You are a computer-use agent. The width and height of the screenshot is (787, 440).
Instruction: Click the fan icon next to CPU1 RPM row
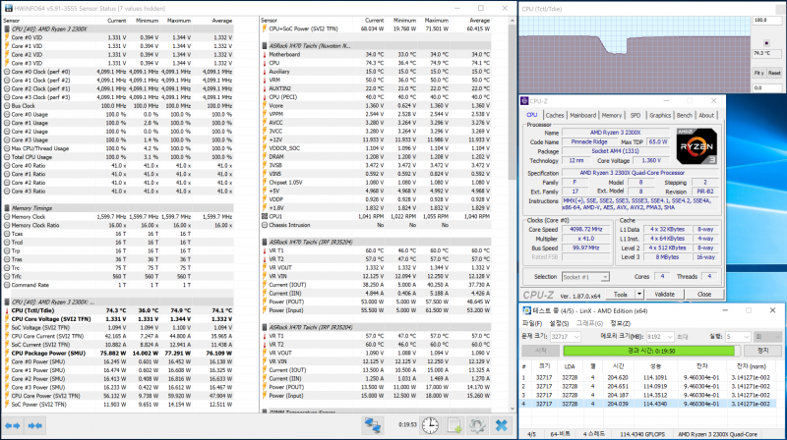point(265,216)
